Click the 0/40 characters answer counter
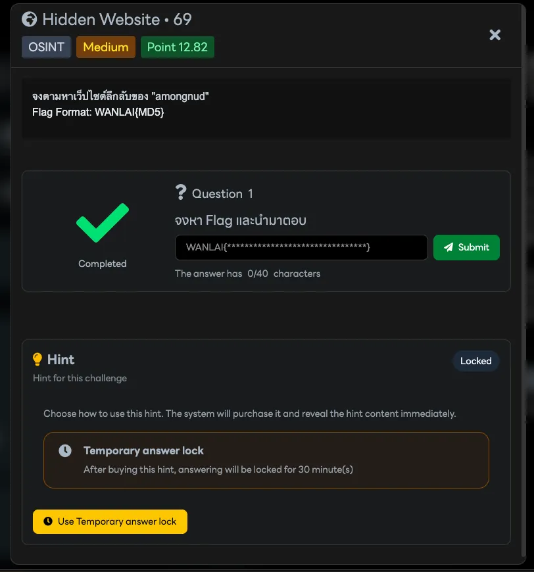Screen dimensions: 534x572 click(x=247, y=274)
